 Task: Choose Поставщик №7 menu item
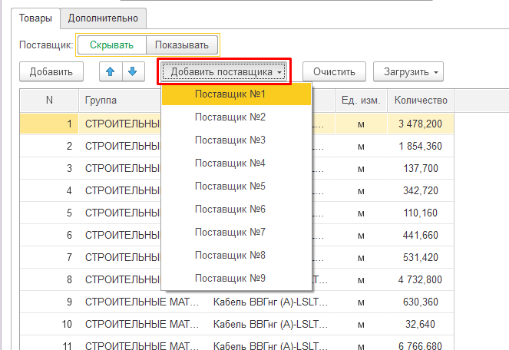(230, 232)
